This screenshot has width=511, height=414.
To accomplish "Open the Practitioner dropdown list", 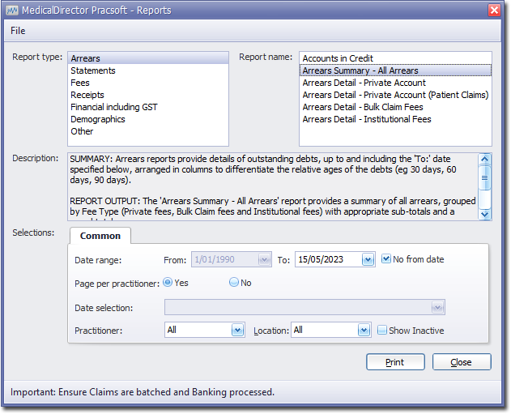I will point(237,331).
